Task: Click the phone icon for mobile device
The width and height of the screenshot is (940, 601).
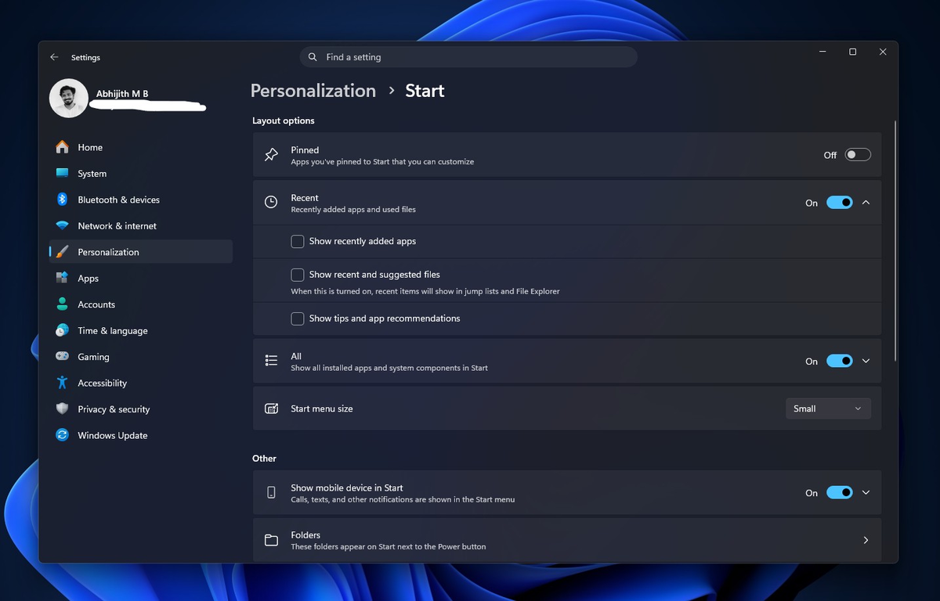Action: (x=271, y=492)
